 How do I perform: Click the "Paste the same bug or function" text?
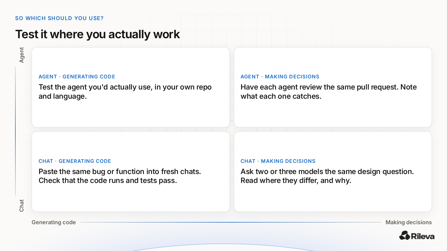(x=120, y=176)
